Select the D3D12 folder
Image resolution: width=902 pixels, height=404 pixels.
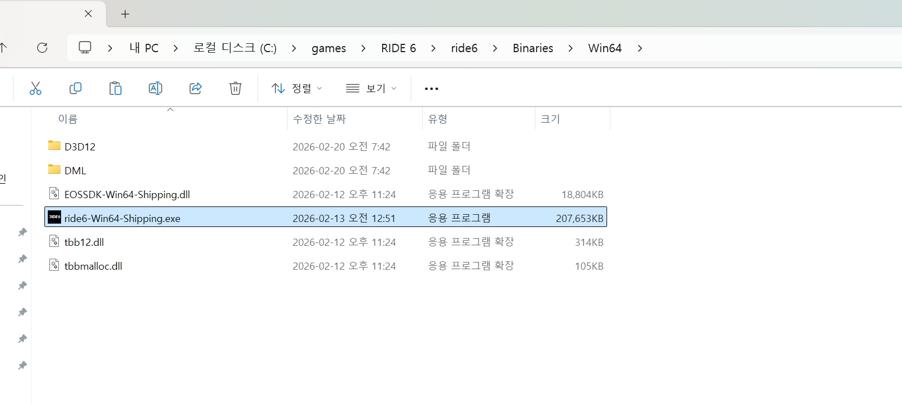point(80,147)
